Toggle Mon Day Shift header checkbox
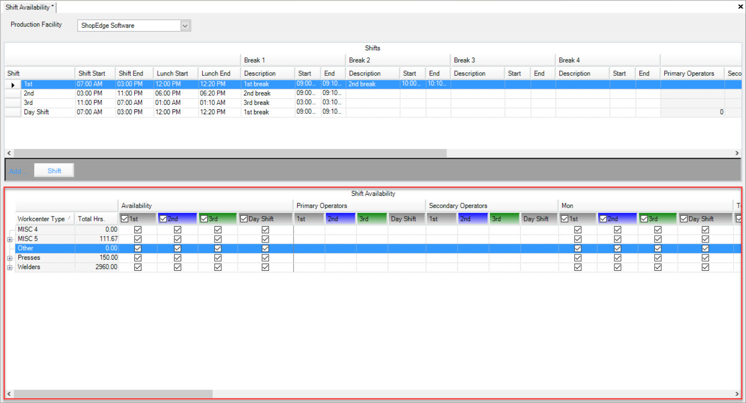This screenshot has width=746, height=403. pyautogui.click(x=684, y=219)
